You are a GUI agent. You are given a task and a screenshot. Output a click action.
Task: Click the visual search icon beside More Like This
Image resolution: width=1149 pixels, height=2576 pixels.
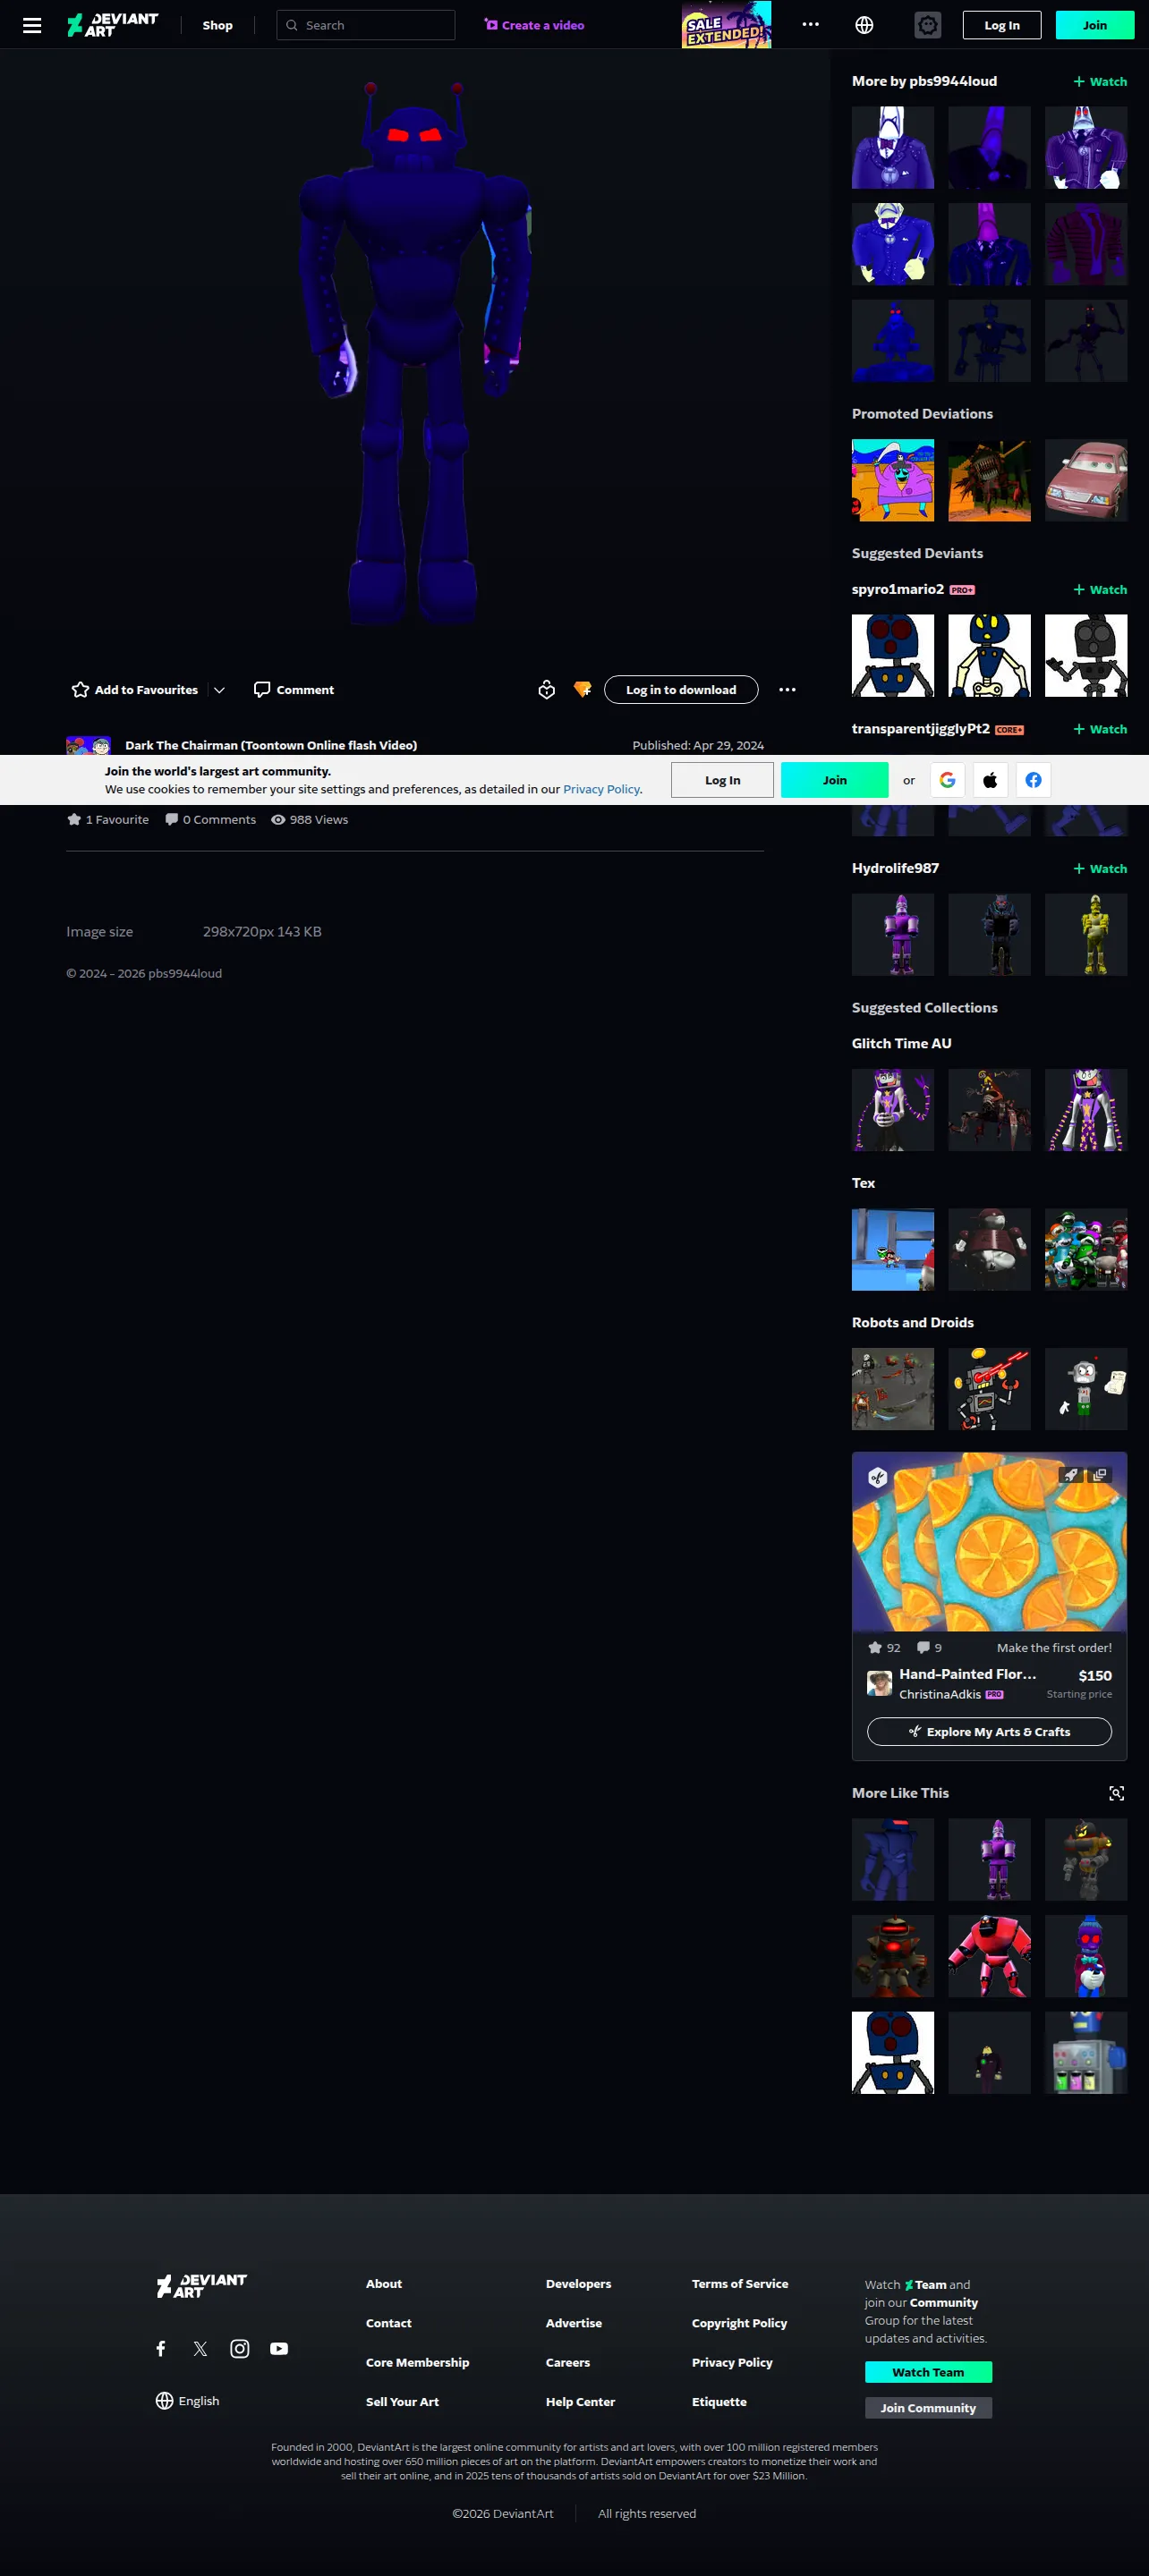1117,1794
